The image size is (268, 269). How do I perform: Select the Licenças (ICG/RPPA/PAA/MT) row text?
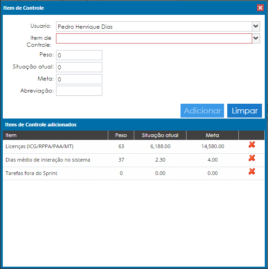pyautogui.click(x=39, y=146)
